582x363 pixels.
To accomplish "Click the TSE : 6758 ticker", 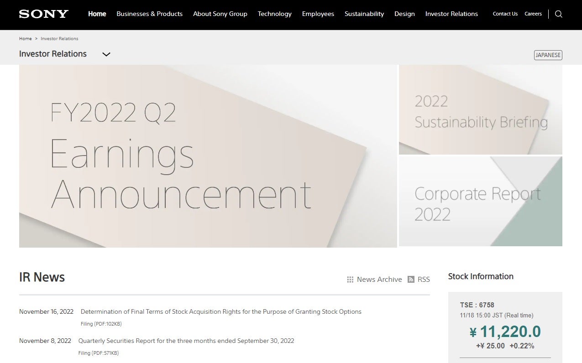I will click(477, 305).
